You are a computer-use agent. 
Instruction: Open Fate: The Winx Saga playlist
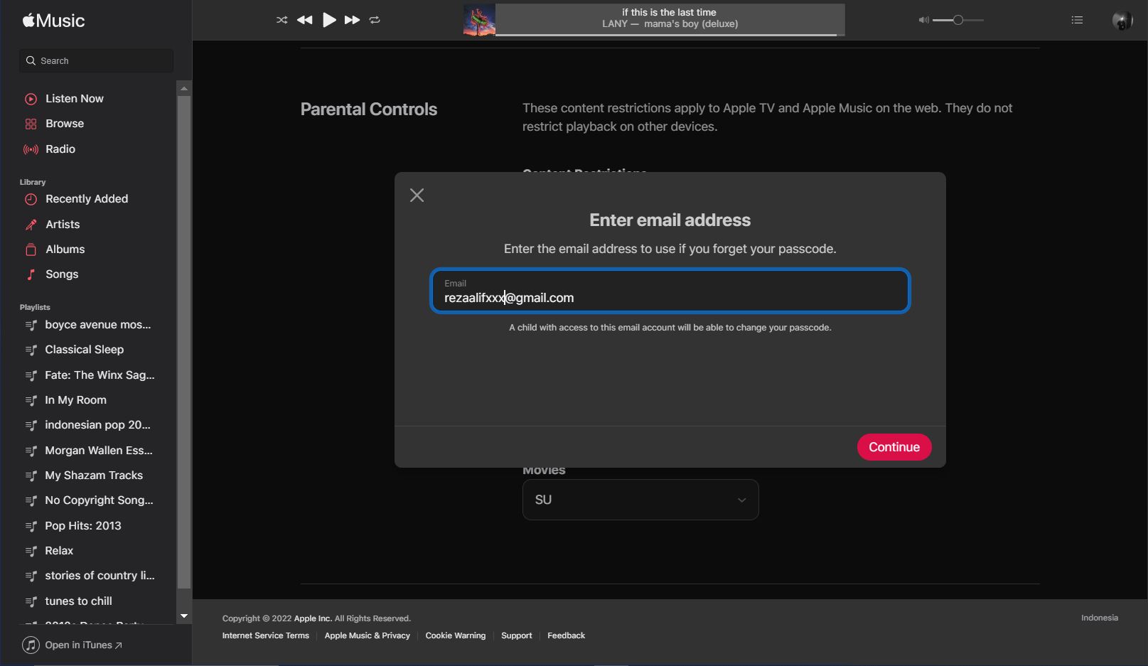pyautogui.click(x=100, y=375)
